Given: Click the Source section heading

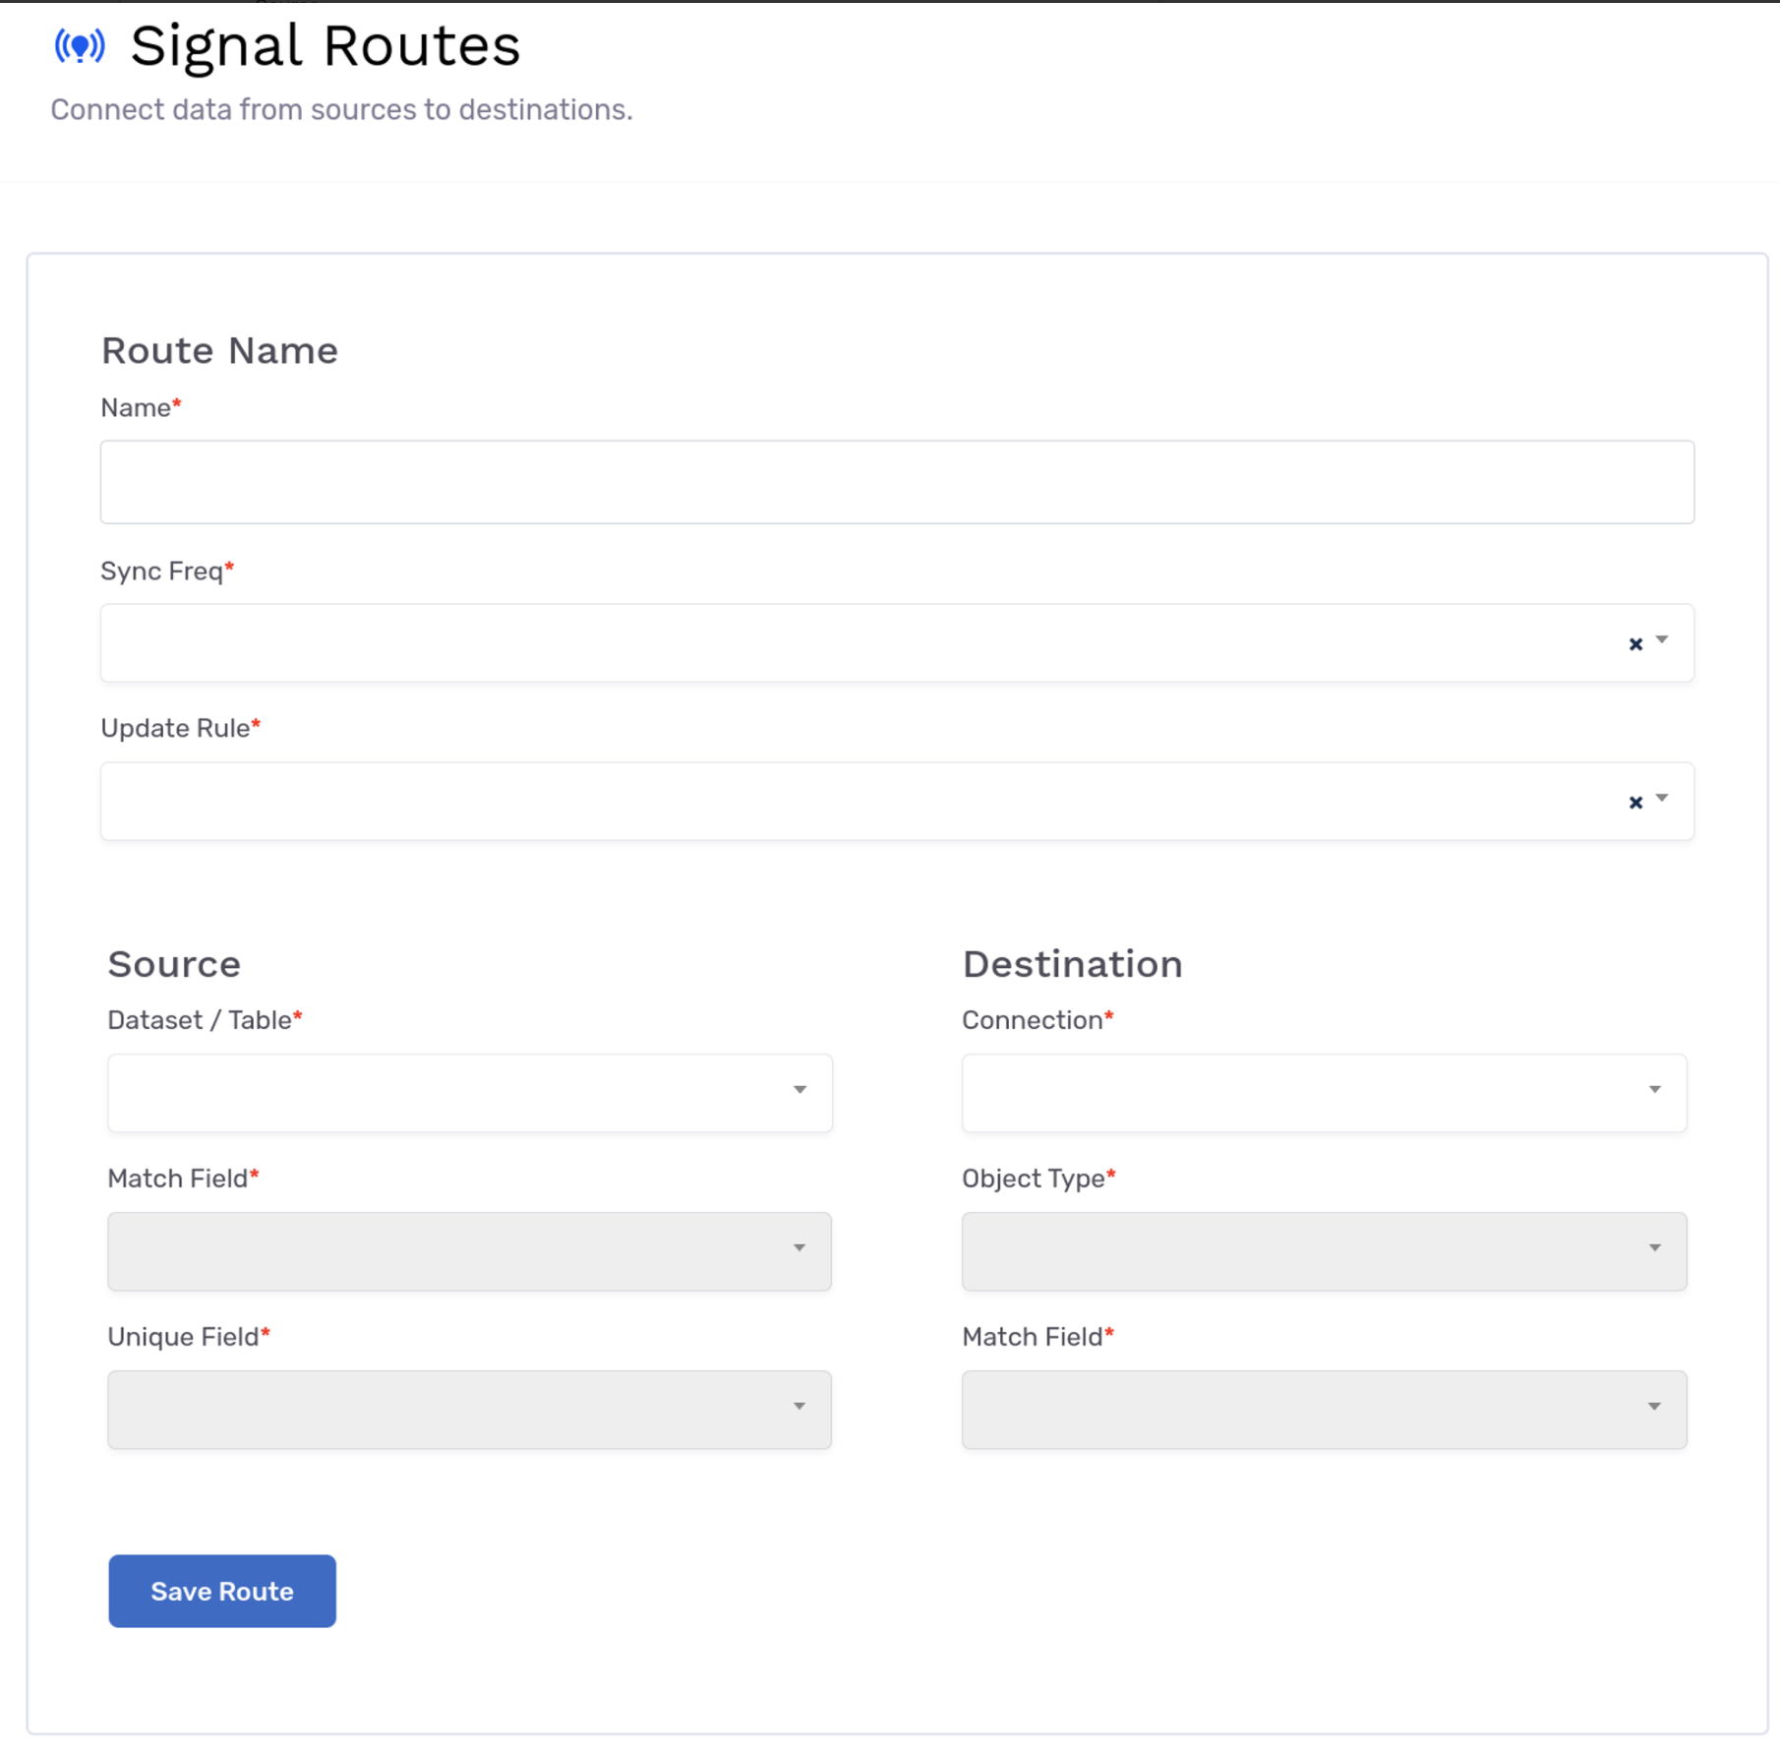Looking at the screenshot, I should 174,964.
